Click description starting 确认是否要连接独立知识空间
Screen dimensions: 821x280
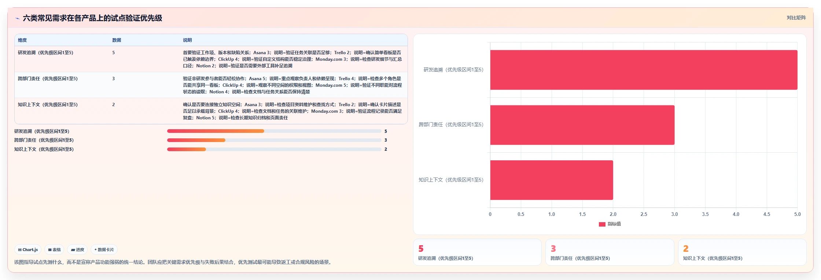(x=292, y=111)
